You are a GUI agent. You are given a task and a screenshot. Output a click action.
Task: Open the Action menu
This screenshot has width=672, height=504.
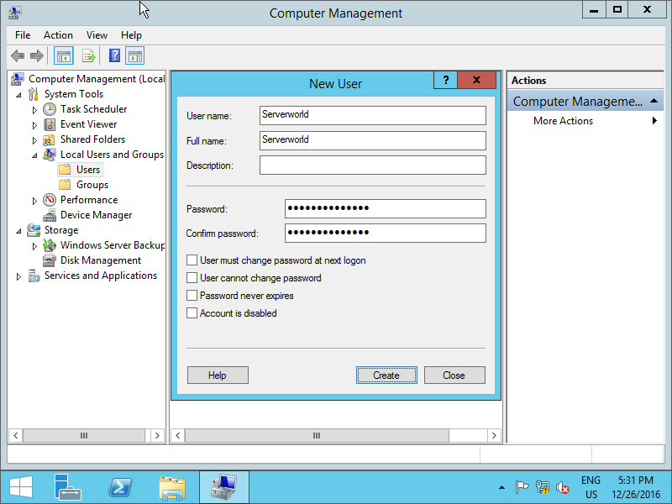pyautogui.click(x=58, y=35)
